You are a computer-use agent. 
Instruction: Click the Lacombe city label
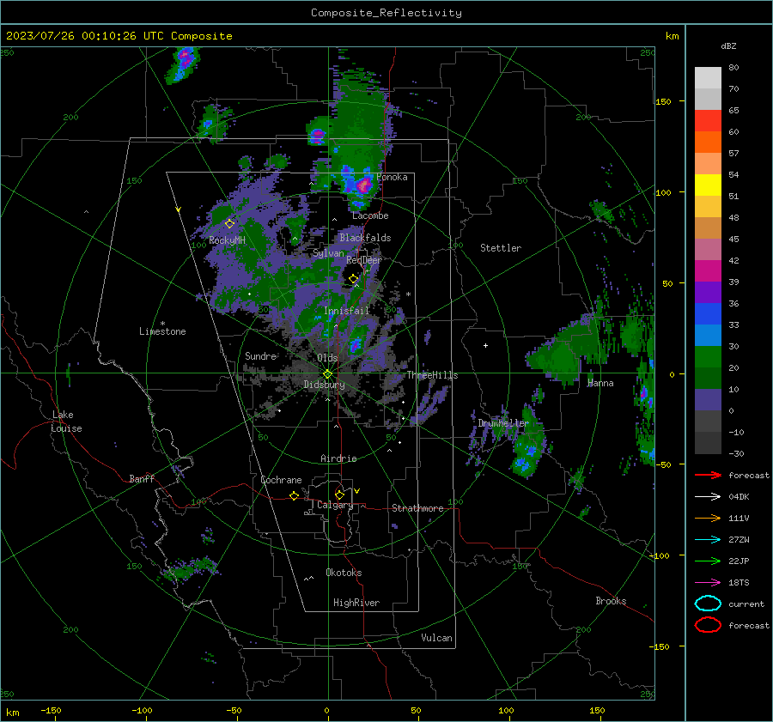pos(370,215)
